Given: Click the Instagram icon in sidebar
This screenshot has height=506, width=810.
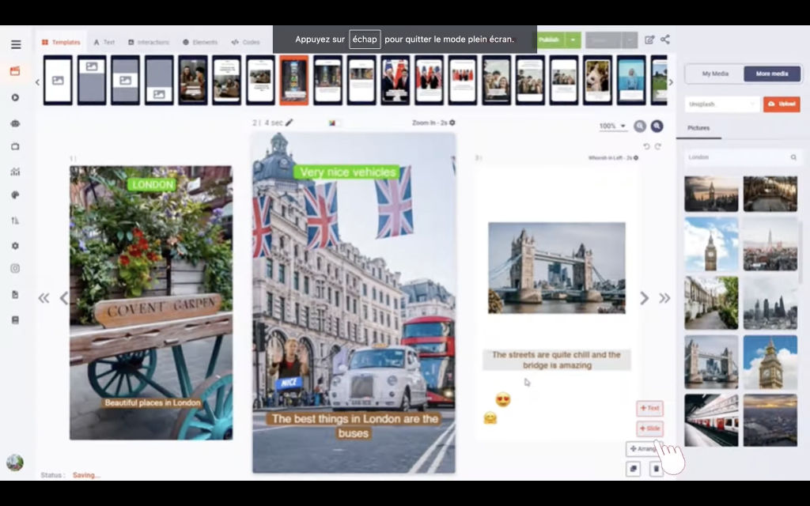Looking at the screenshot, I should [15, 269].
